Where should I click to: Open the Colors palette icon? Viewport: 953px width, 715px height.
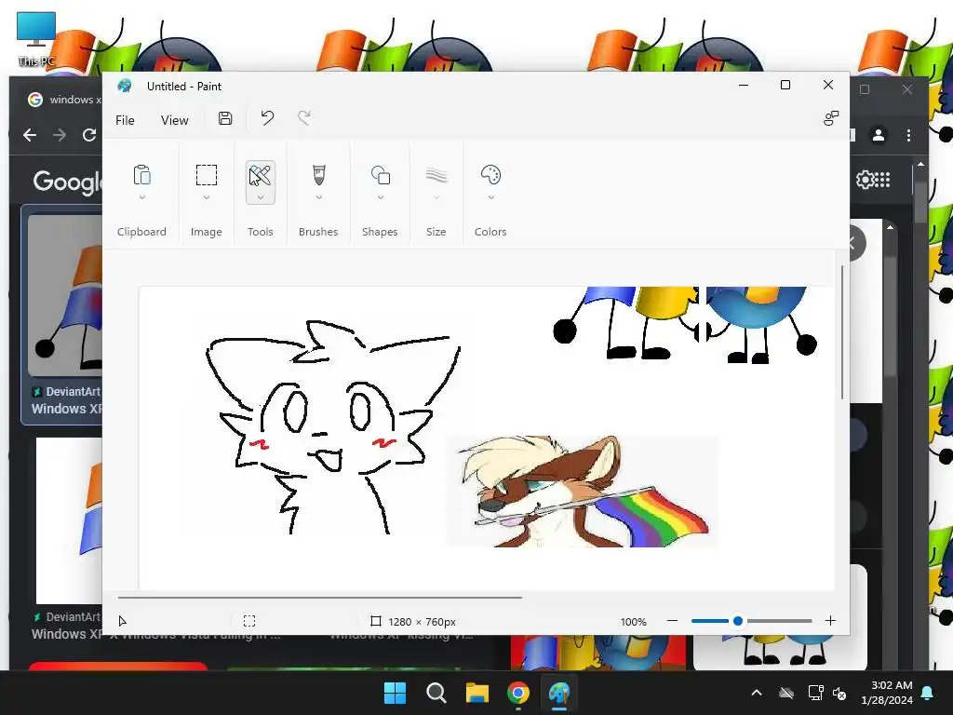pos(490,175)
